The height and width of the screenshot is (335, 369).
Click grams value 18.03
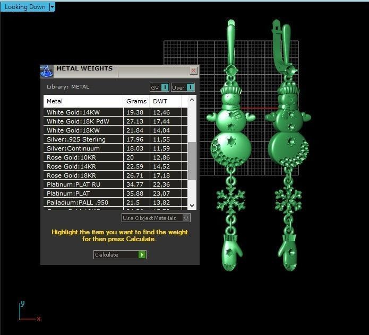click(x=135, y=148)
